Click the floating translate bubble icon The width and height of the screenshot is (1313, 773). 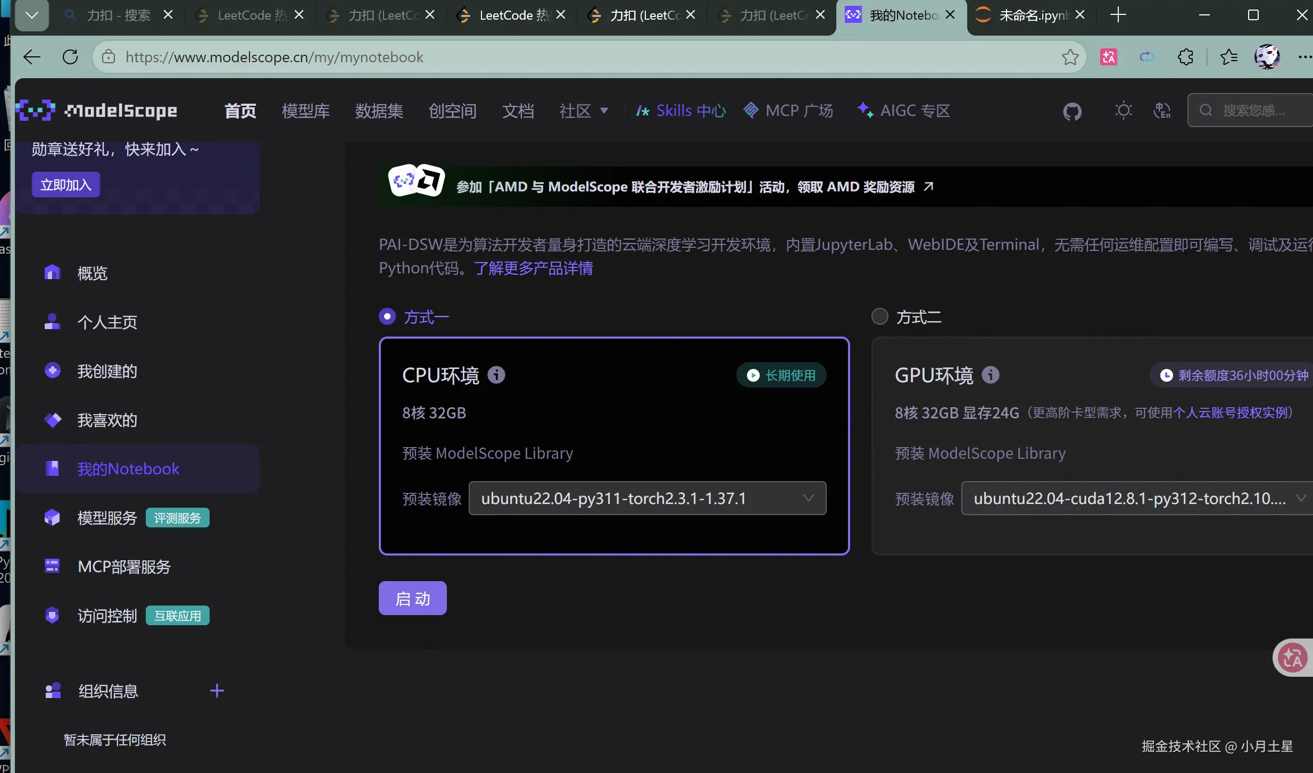point(1293,658)
